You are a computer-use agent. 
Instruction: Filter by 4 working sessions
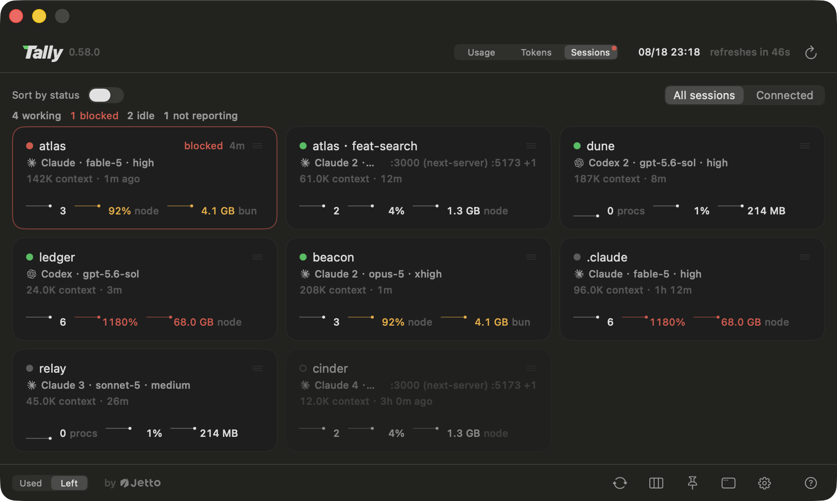tap(37, 116)
